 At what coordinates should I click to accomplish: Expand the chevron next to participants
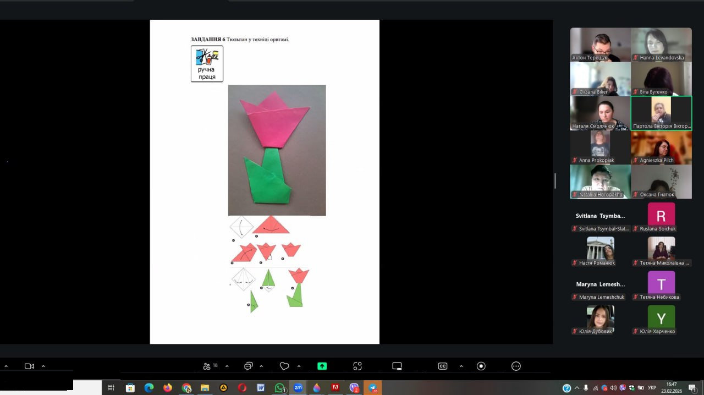click(x=227, y=366)
